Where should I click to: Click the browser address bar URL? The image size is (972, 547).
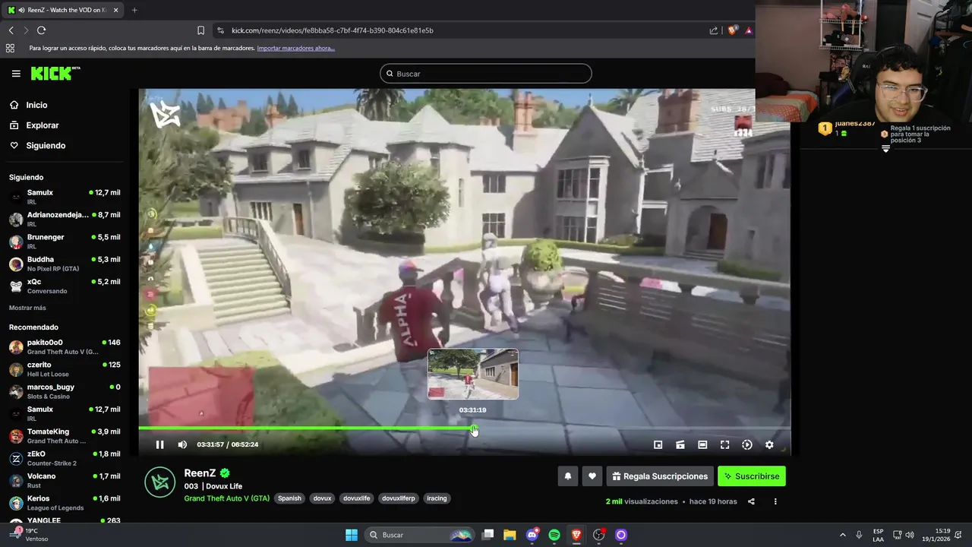pos(333,30)
